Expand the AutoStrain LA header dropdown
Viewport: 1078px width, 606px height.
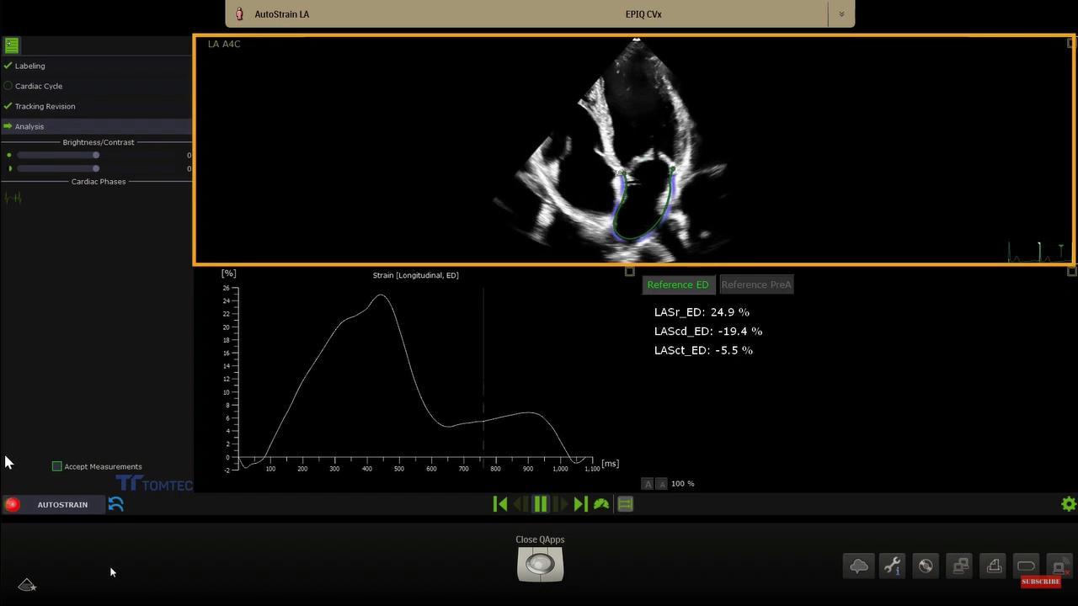click(x=841, y=14)
